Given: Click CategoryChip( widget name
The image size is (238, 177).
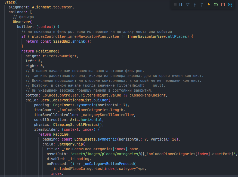Looking at the screenshot, I should [71, 144].
